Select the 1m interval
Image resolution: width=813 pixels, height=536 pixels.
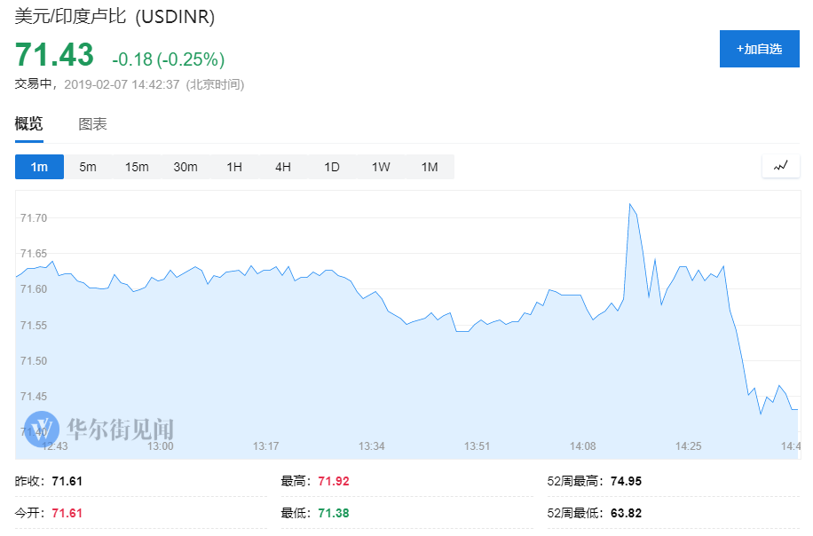click(39, 167)
